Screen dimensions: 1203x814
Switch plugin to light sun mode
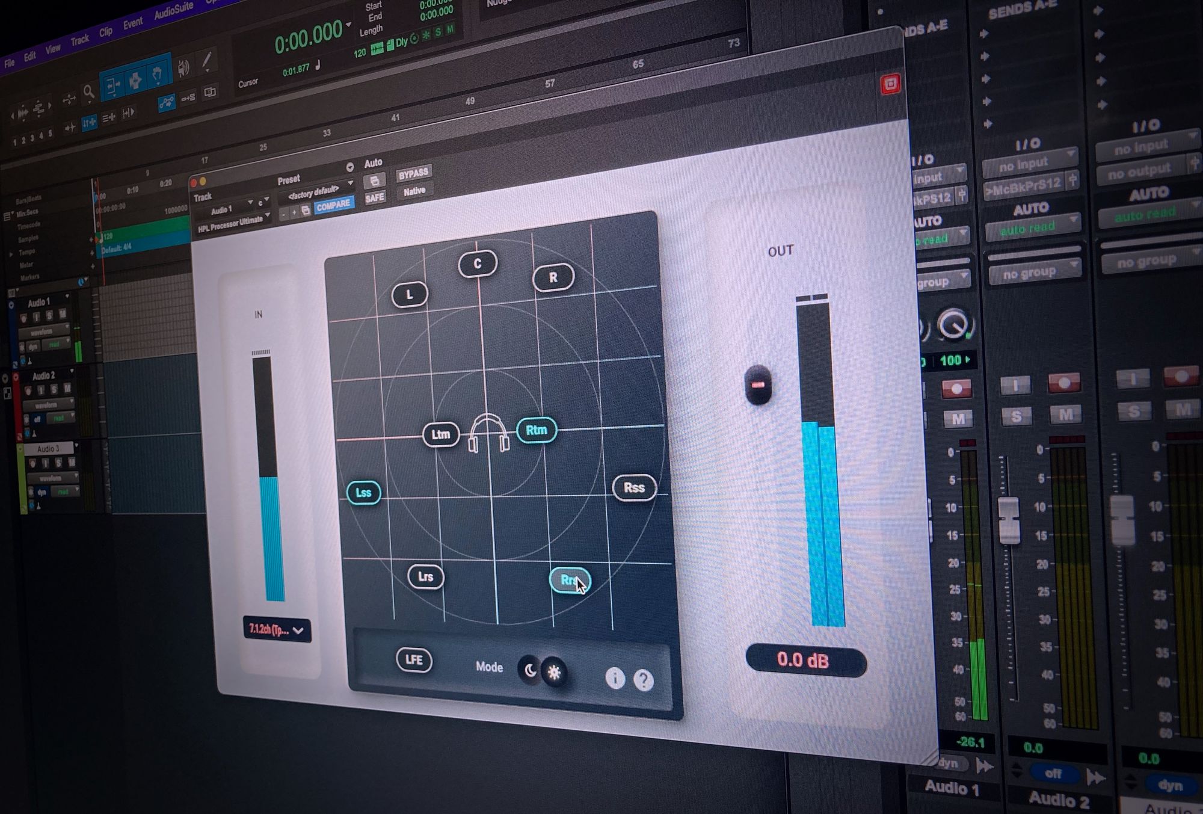click(x=554, y=672)
